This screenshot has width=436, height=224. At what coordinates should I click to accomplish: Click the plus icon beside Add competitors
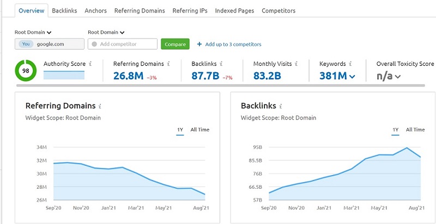199,44
